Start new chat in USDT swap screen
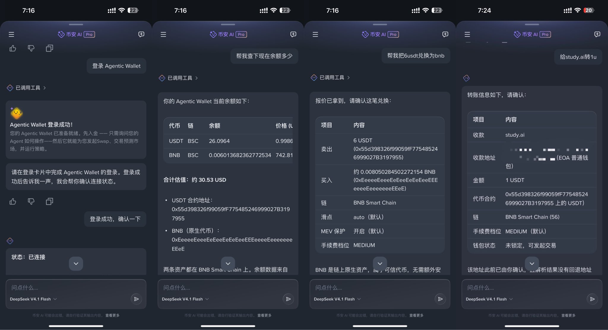 (x=445, y=34)
